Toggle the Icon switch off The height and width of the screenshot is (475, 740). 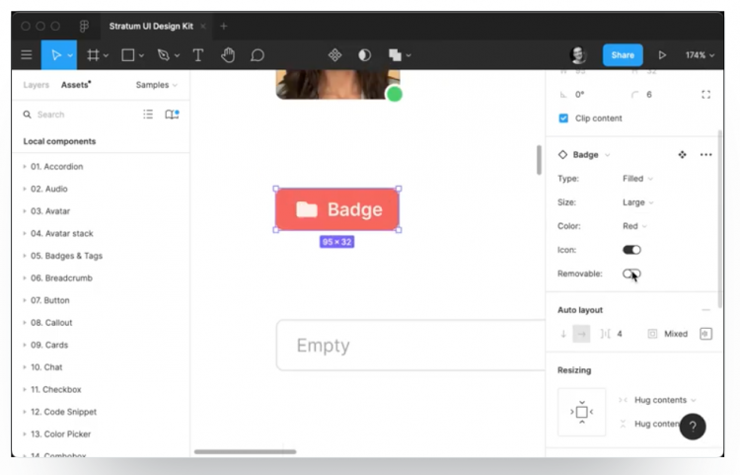631,250
